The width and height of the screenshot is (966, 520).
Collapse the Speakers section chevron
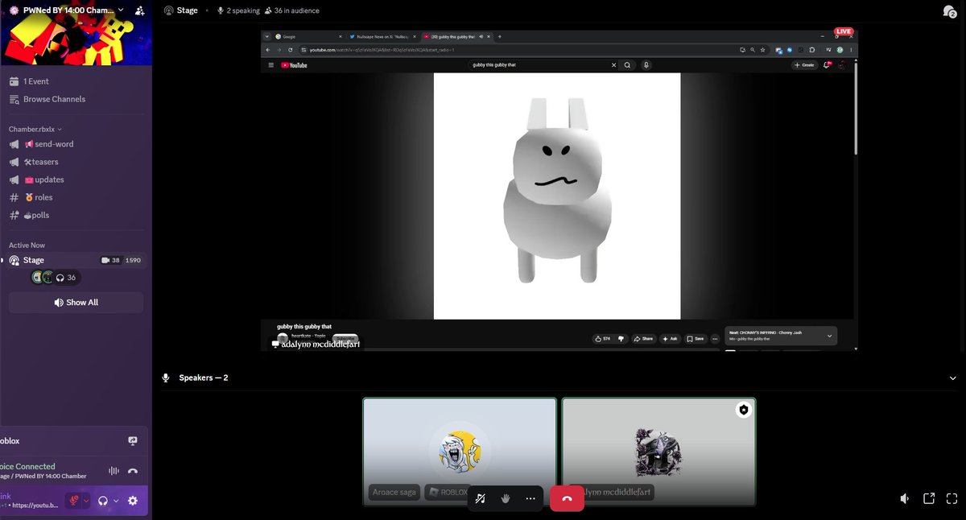pos(953,378)
